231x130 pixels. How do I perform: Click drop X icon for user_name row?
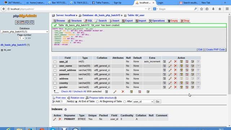pyautogui.click(x=175, y=66)
